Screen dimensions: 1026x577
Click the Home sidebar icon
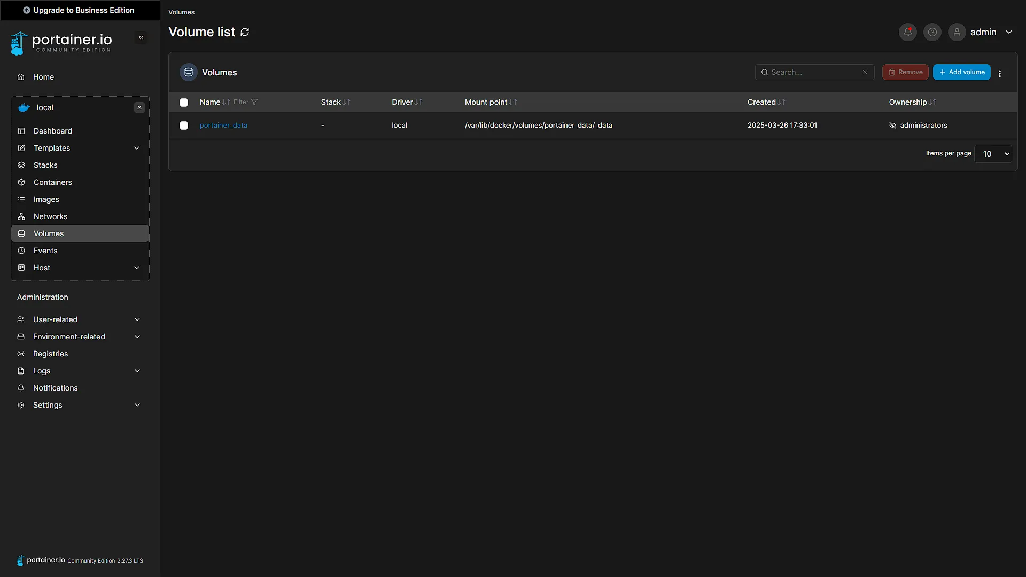pyautogui.click(x=21, y=77)
